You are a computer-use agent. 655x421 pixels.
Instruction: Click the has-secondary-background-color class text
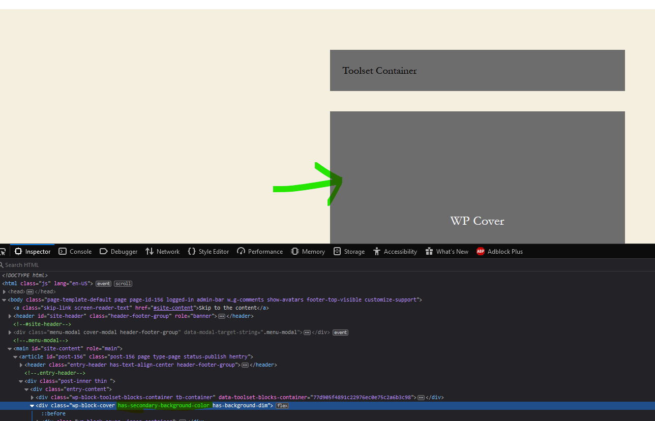tap(164, 406)
